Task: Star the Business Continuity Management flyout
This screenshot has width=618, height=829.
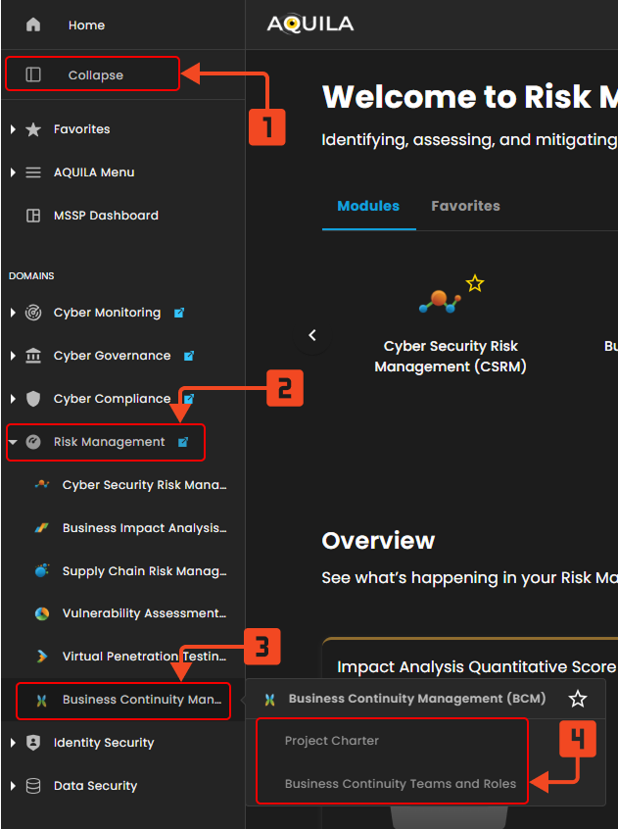Action: (578, 699)
